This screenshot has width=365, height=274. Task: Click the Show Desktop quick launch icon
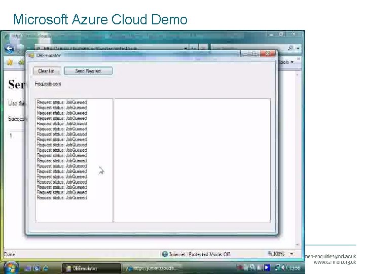(28, 268)
